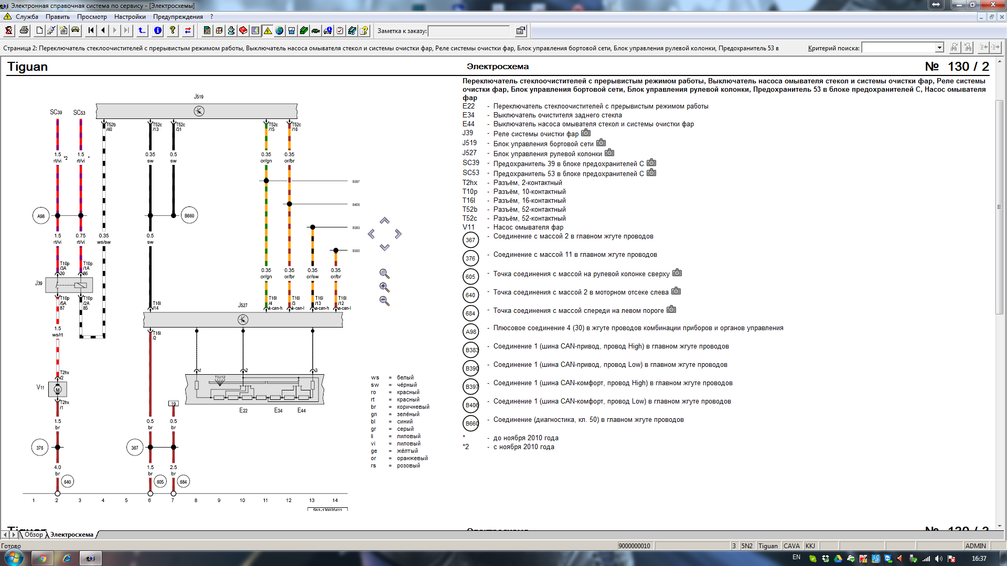This screenshot has height=566, width=1007.
Task: Open Internet Explorer from the Windows taskbar
Action: 67,558
